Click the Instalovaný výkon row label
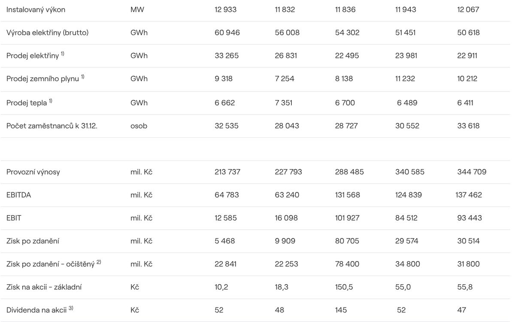This screenshot has width=515, height=322. pos(36,9)
